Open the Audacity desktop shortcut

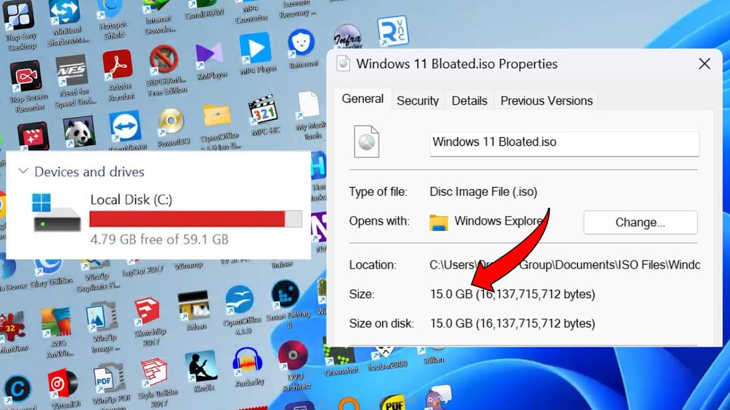248,361
